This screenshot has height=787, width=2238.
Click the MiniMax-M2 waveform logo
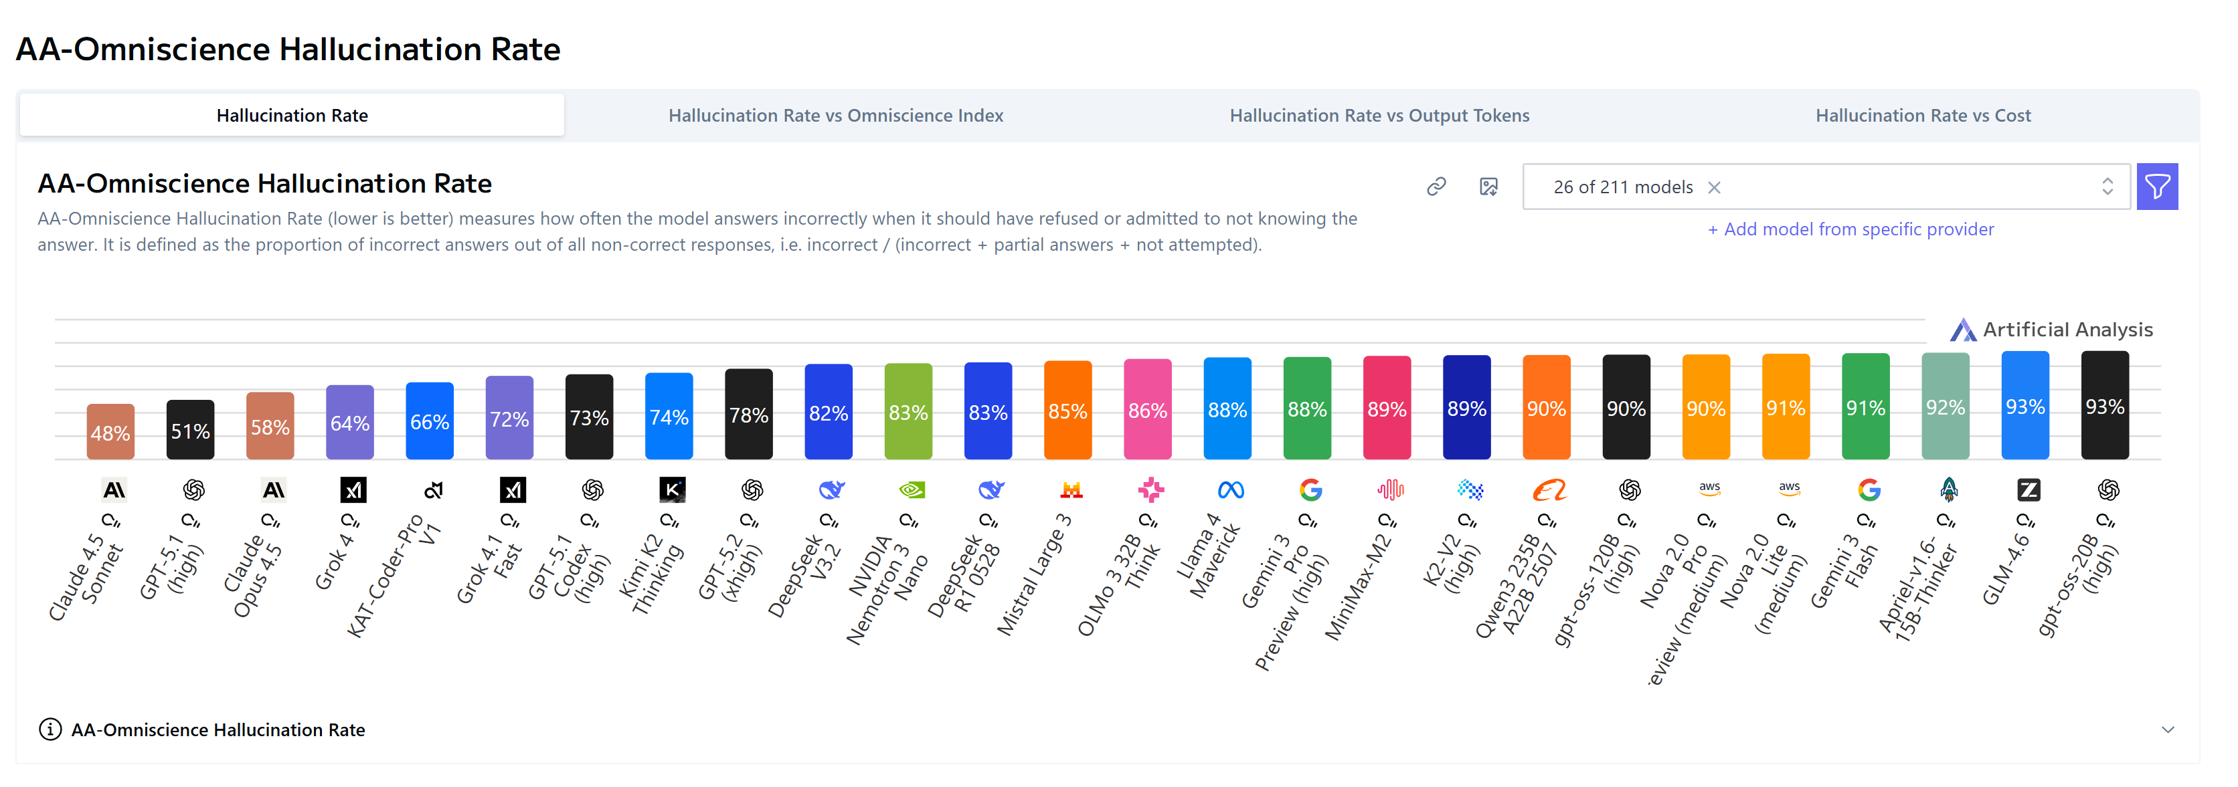tap(1390, 490)
